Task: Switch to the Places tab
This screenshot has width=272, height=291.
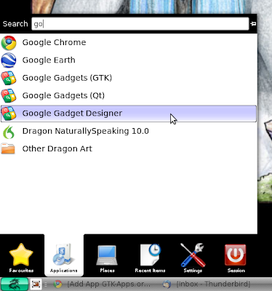Action: pyautogui.click(x=107, y=258)
